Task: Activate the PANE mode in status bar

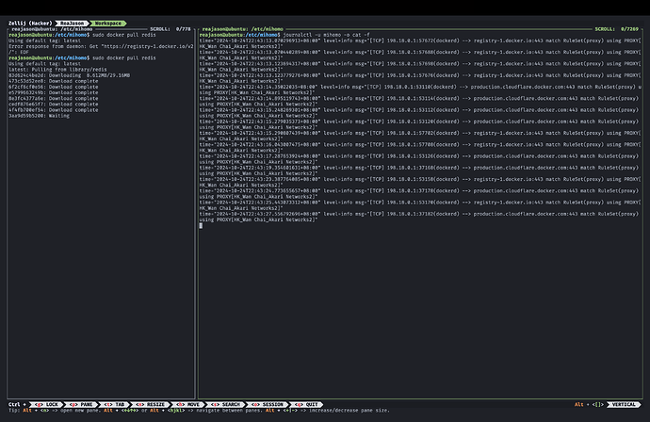Action: pos(81,404)
